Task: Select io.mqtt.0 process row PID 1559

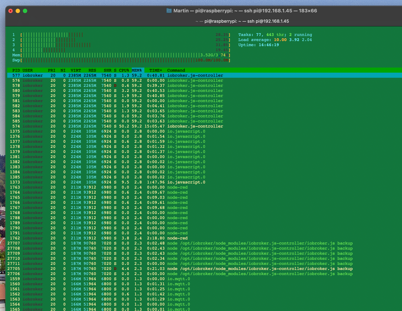Action: coord(100,279)
